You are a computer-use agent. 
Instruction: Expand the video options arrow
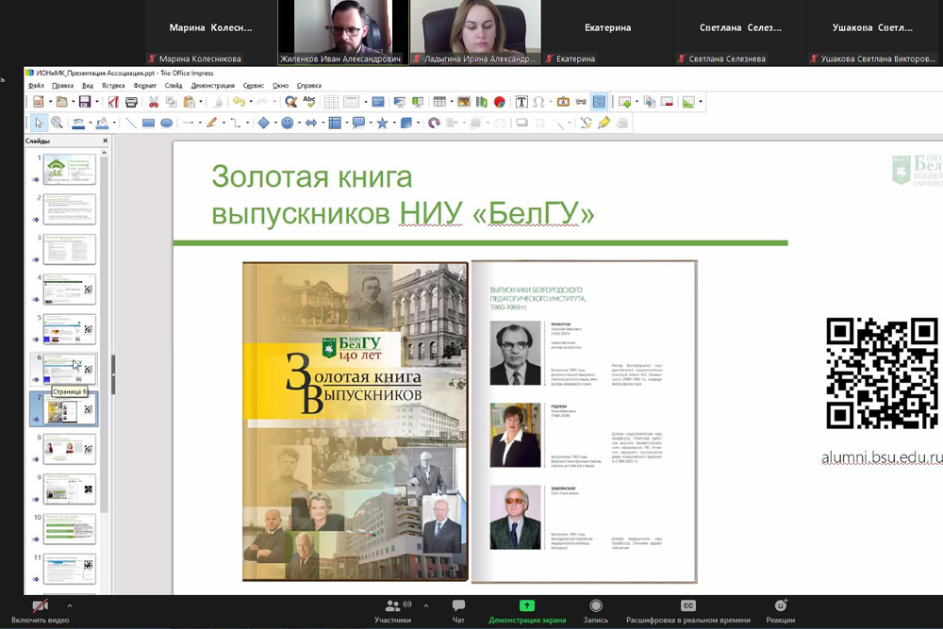pos(69,606)
